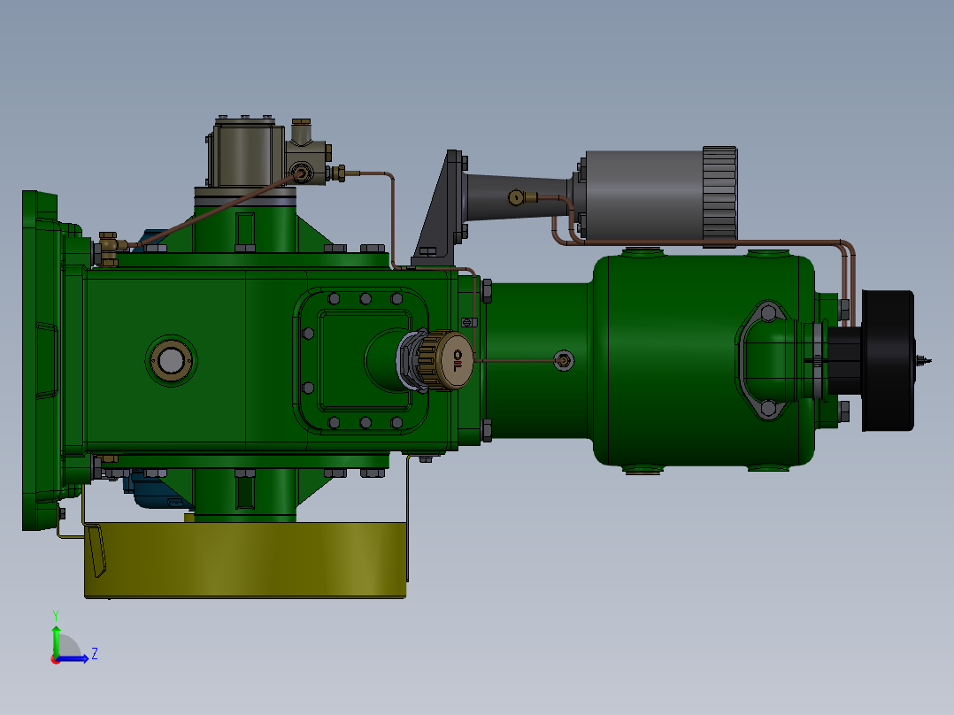Click the blue Z axis of the triad
Image resolution: width=954 pixels, height=715 pixels.
[74, 658]
